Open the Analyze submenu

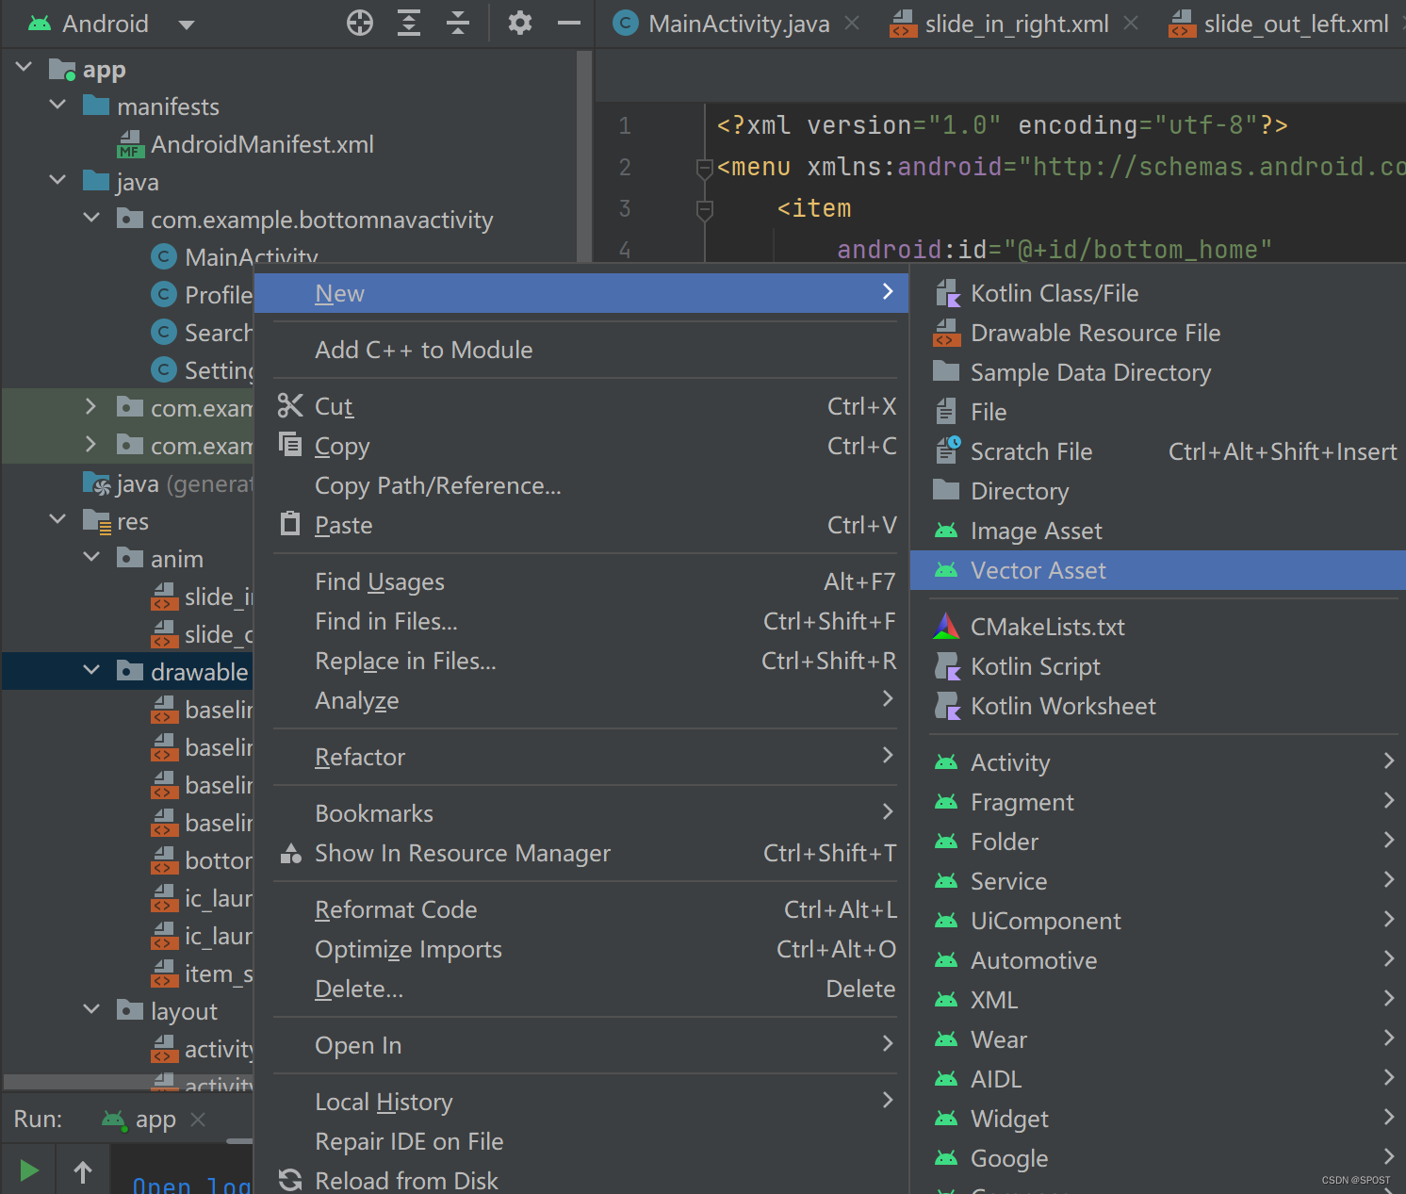(581, 700)
